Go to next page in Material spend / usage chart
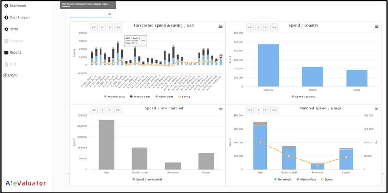This screenshot has width=388, height=193. 266,110
